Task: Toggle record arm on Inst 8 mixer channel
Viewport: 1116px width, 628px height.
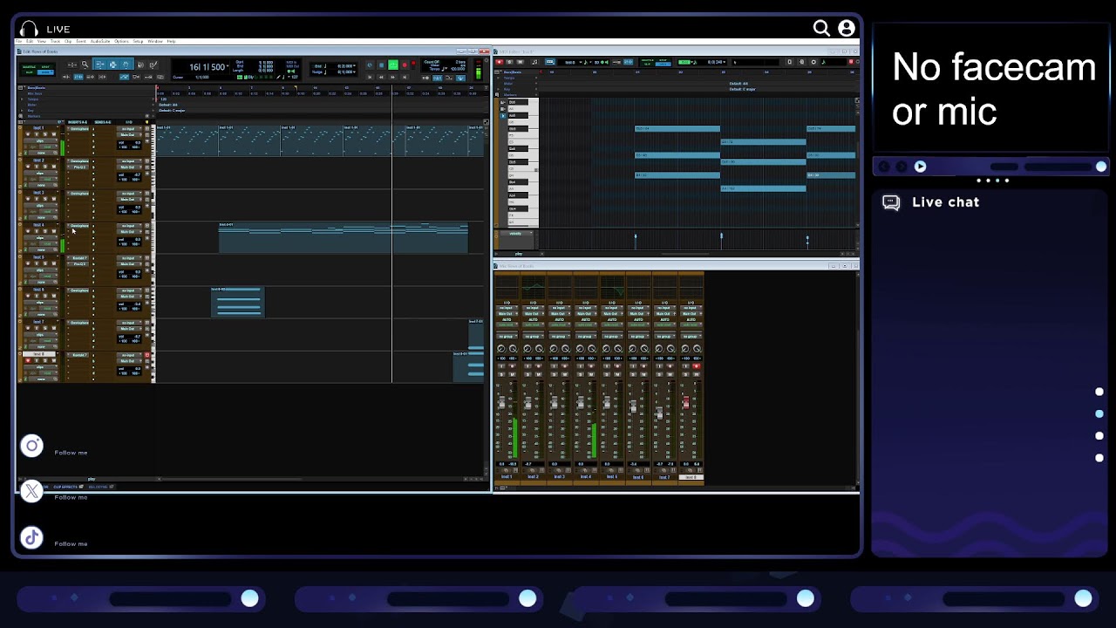Action: (697, 366)
